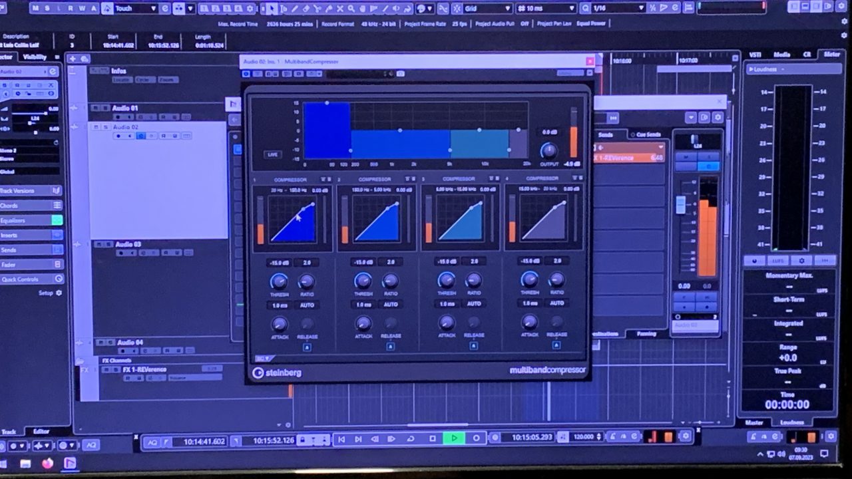
Task: Stop playback in the transport bar
Action: click(433, 438)
